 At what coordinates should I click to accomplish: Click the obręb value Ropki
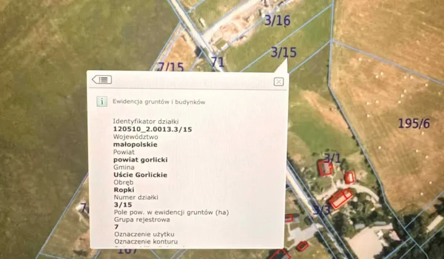click(x=124, y=190)
